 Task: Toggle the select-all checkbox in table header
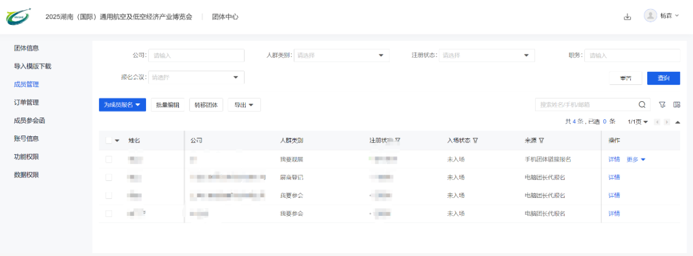point(109,141)
